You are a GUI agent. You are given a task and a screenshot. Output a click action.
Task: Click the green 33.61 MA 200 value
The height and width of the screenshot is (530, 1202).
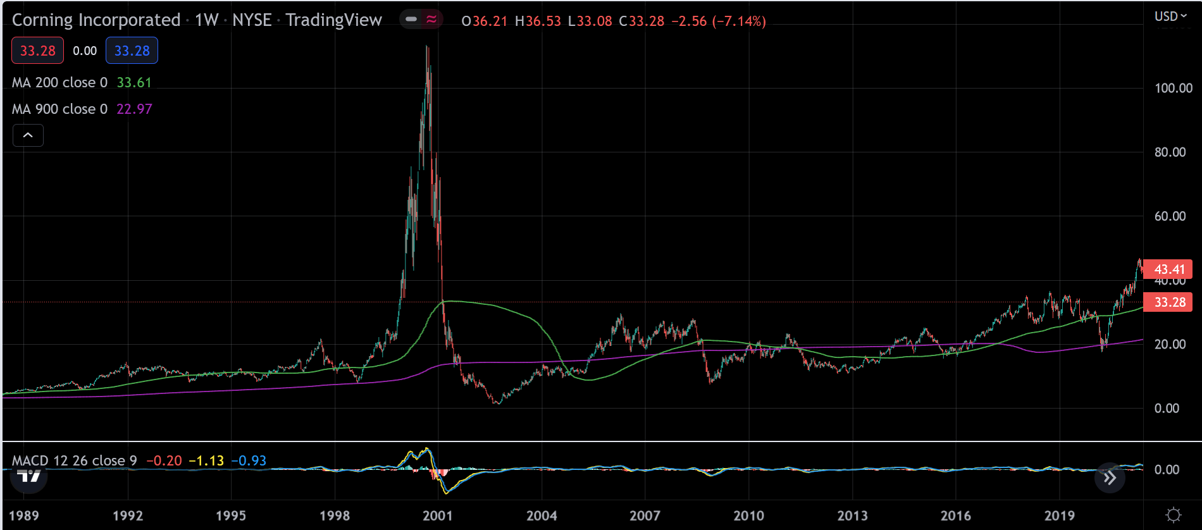134,83
